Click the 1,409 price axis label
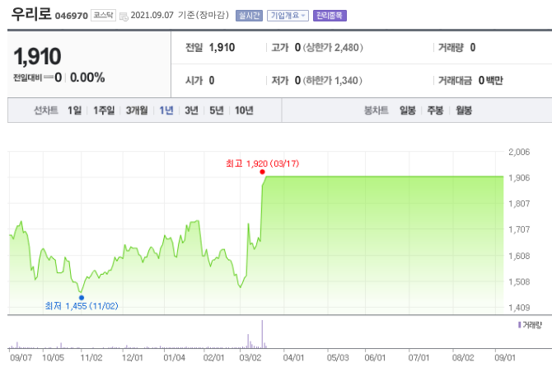The width and height of the screenshot is (552, 377). click(x=519, y=308)
